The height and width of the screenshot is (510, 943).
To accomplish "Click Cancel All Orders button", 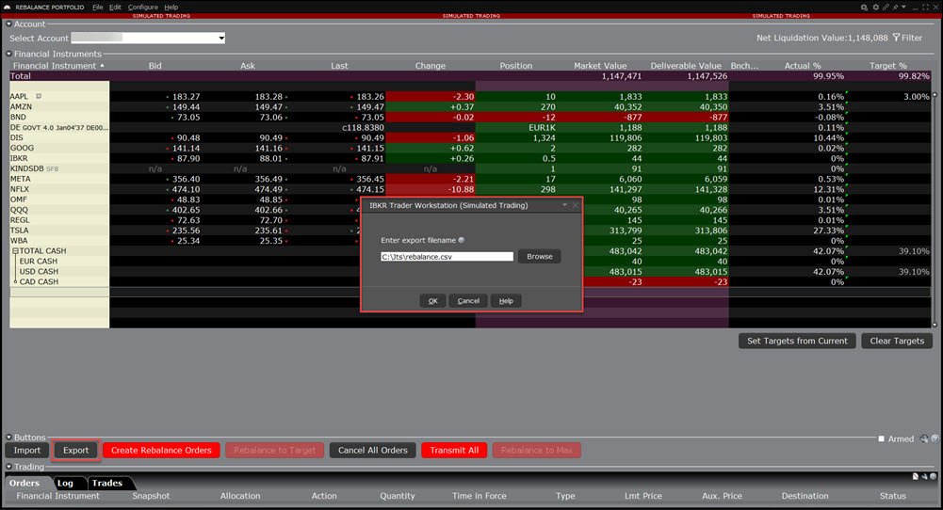I will [x=372, y=450].
